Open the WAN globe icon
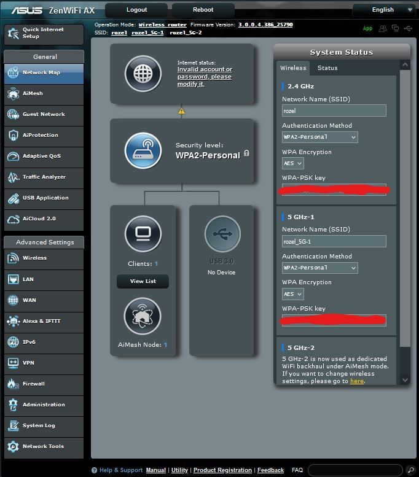This screenshot has width=419, height=477. (x=13, y=300)
